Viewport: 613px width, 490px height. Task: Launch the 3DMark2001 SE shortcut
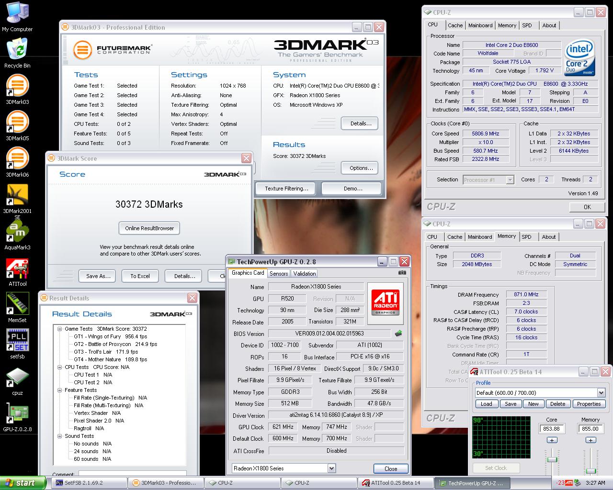click(17, 201)
